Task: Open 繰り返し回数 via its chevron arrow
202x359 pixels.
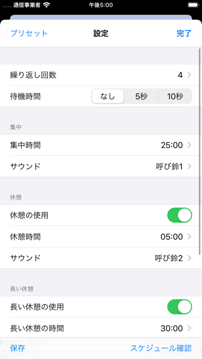Action: [x=189, y=75]
